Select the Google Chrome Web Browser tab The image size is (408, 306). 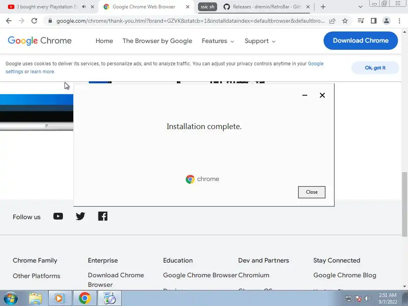click(143, 7)
